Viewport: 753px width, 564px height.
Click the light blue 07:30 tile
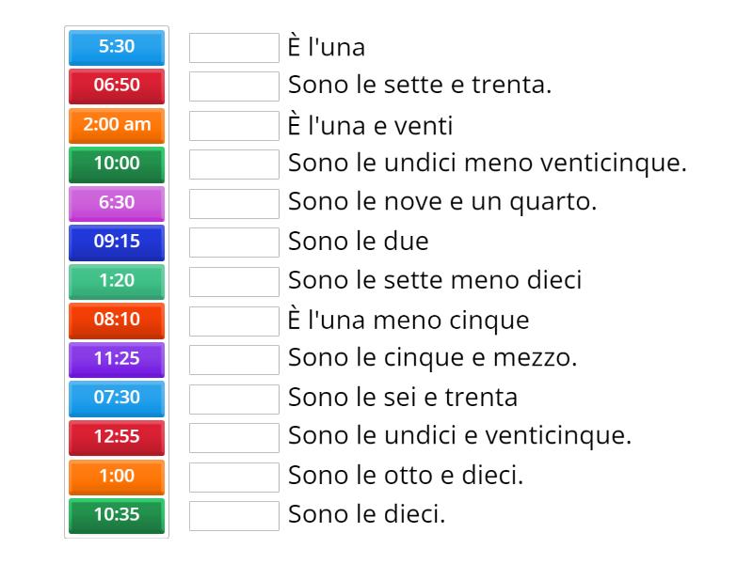tap(116, 398)
